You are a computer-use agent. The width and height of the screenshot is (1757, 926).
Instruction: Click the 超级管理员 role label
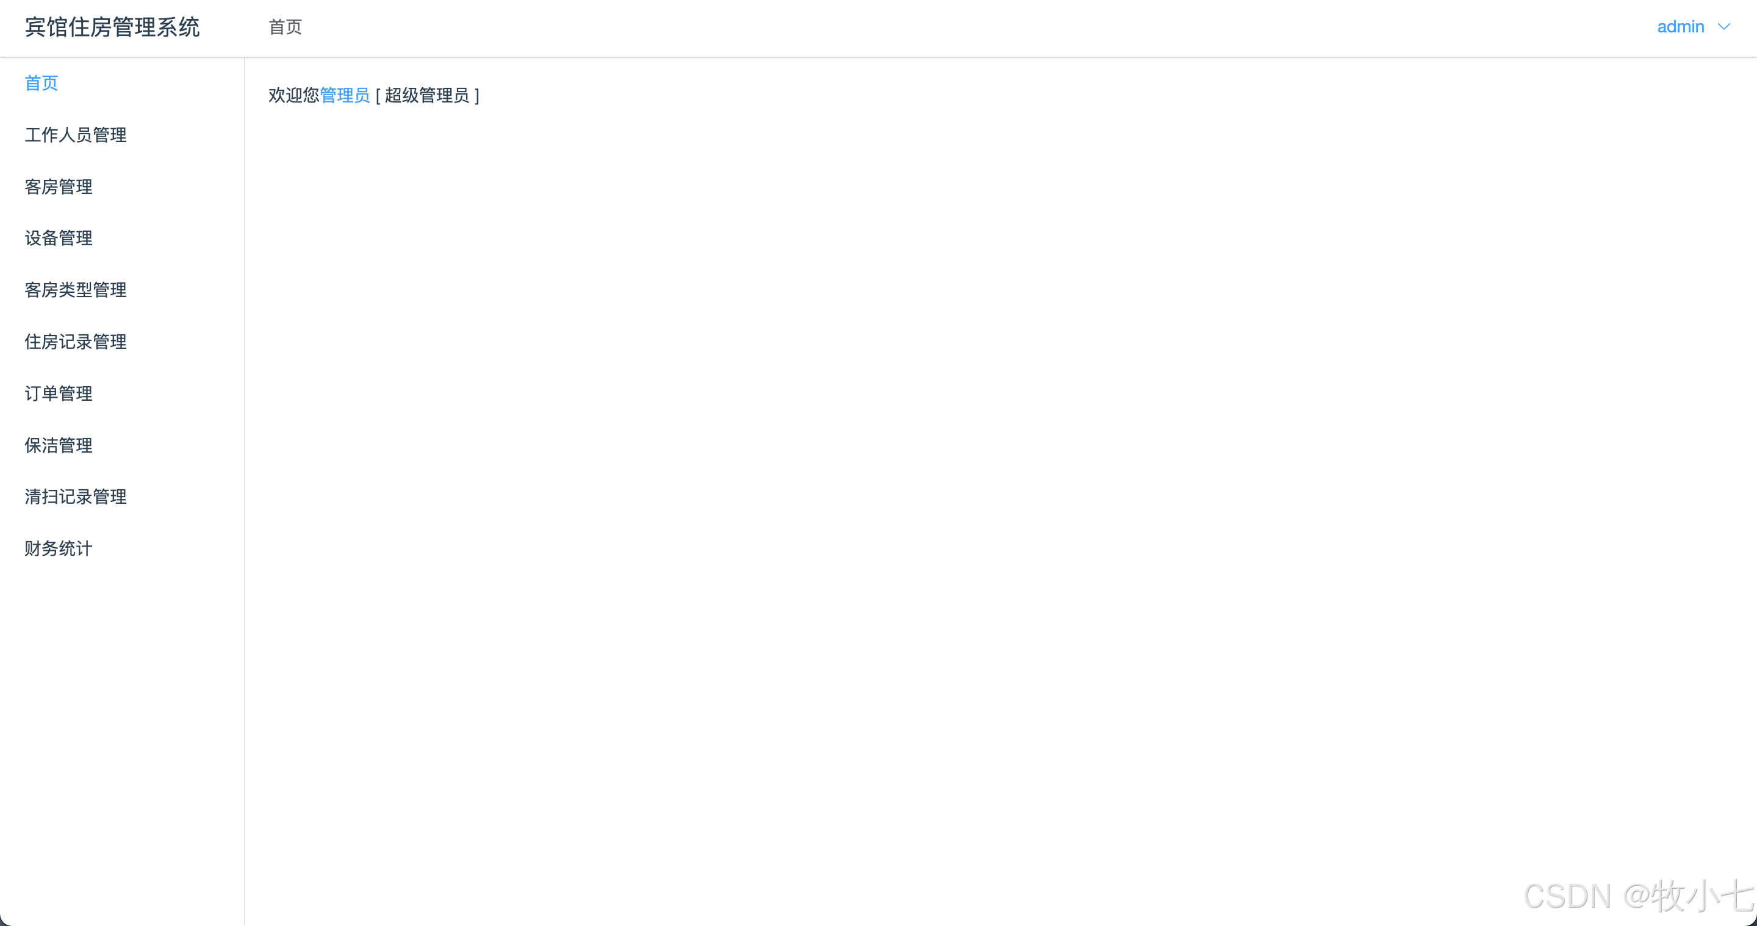(x=427, y=95)
